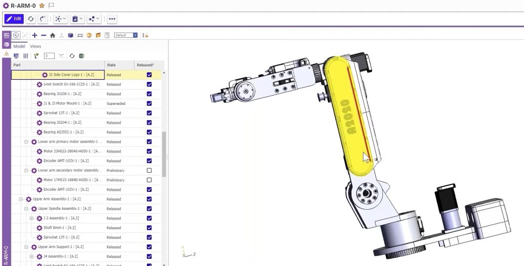The height and width of the screenshot is (266, 524).
Task: Click the refresh icon beside the Edit button
Action: pyautogui.click(x=31, y=19)
